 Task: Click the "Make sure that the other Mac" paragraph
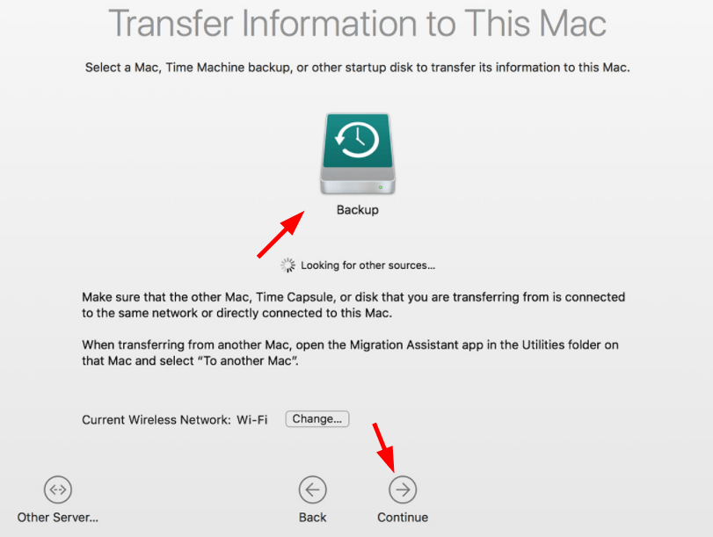click(353, 305)
